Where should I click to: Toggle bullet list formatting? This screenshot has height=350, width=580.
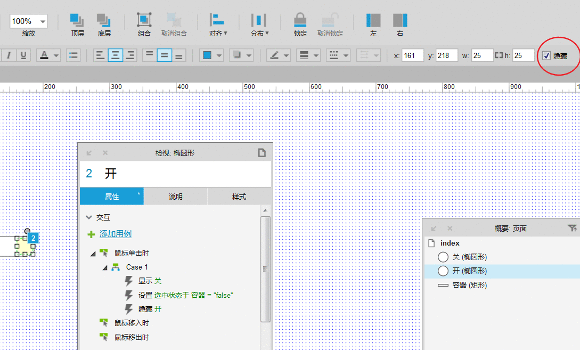coord(73,55)
